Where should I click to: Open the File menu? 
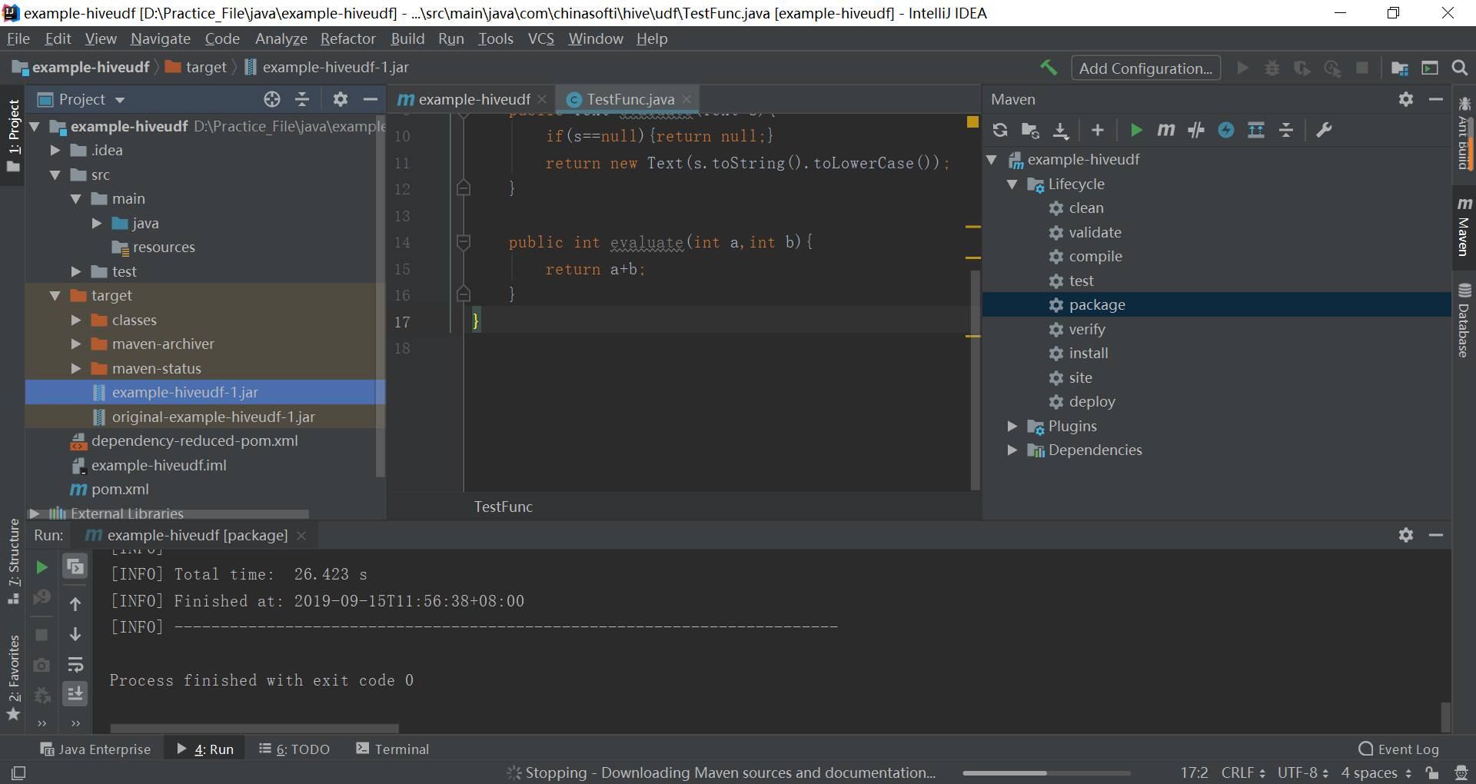coord(18,38)
